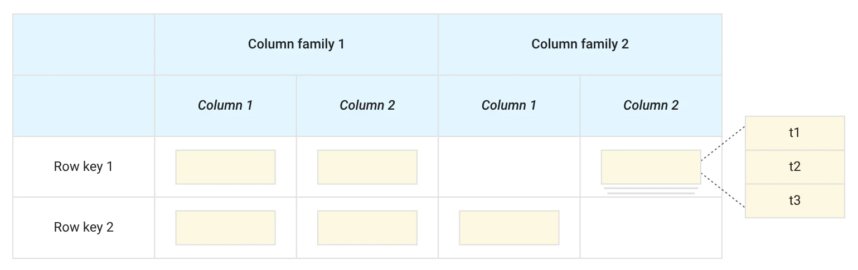858x270 pixels.
Task: Click the t3 timestamp cell
Action: [794, 200]
